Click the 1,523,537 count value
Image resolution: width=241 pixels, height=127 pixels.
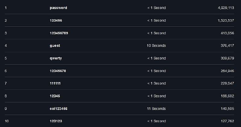click(x=226, y=20)
